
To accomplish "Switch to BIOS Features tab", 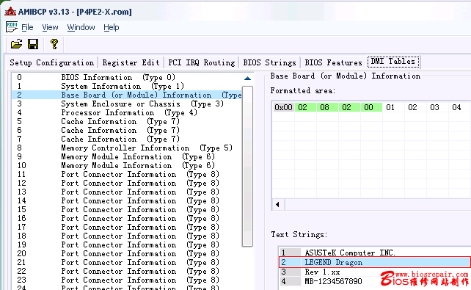I will click(333, 62).
